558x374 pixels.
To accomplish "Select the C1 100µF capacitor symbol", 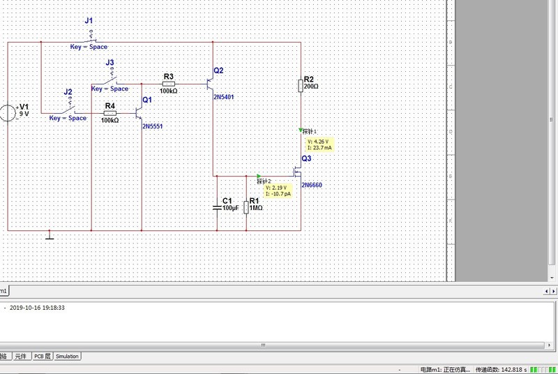I will (x=217, y=207).
